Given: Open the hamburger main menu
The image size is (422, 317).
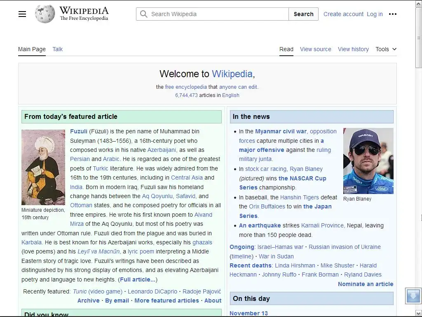Looking at the screenshot, I should [22, 14].
